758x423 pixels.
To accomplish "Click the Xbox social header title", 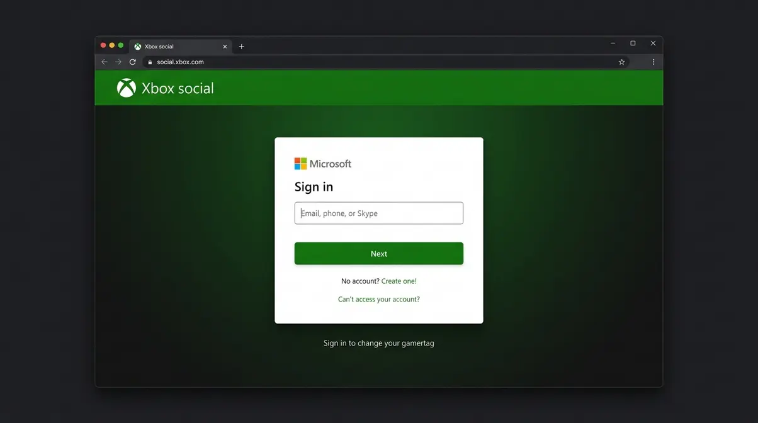I will point(178,88).
